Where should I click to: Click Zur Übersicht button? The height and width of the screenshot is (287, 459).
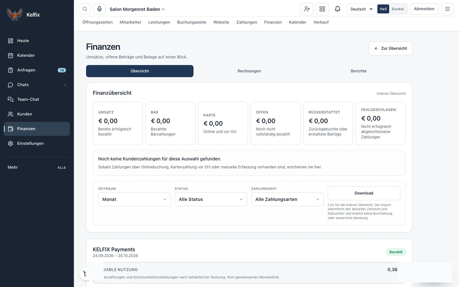(390, 48)
